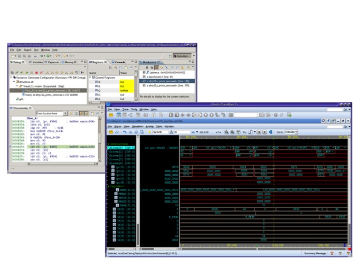The width and height of the screenshot is (359, 269).
Task: Toggle the address 0x0000 breakpoint checkbox
Action: [144, 72]
